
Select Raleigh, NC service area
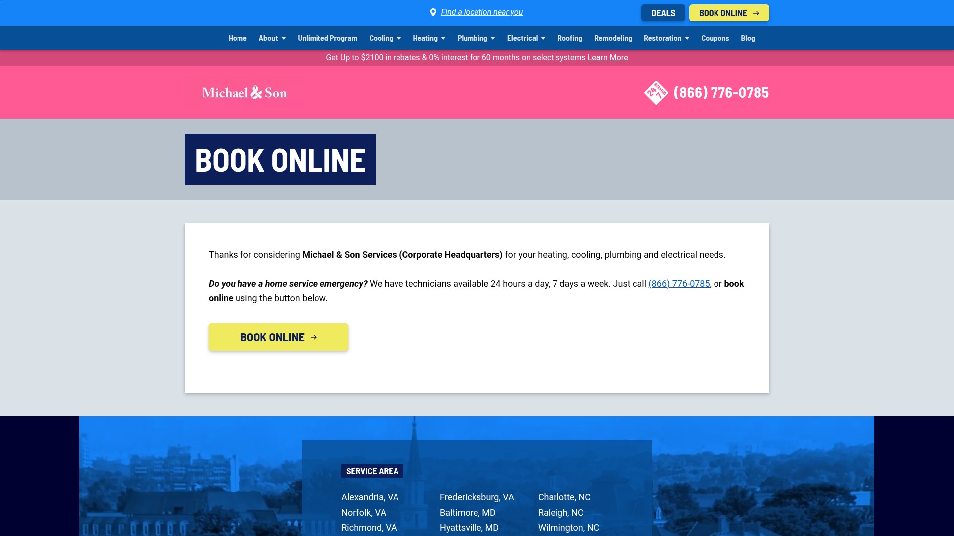pos(561,513)
